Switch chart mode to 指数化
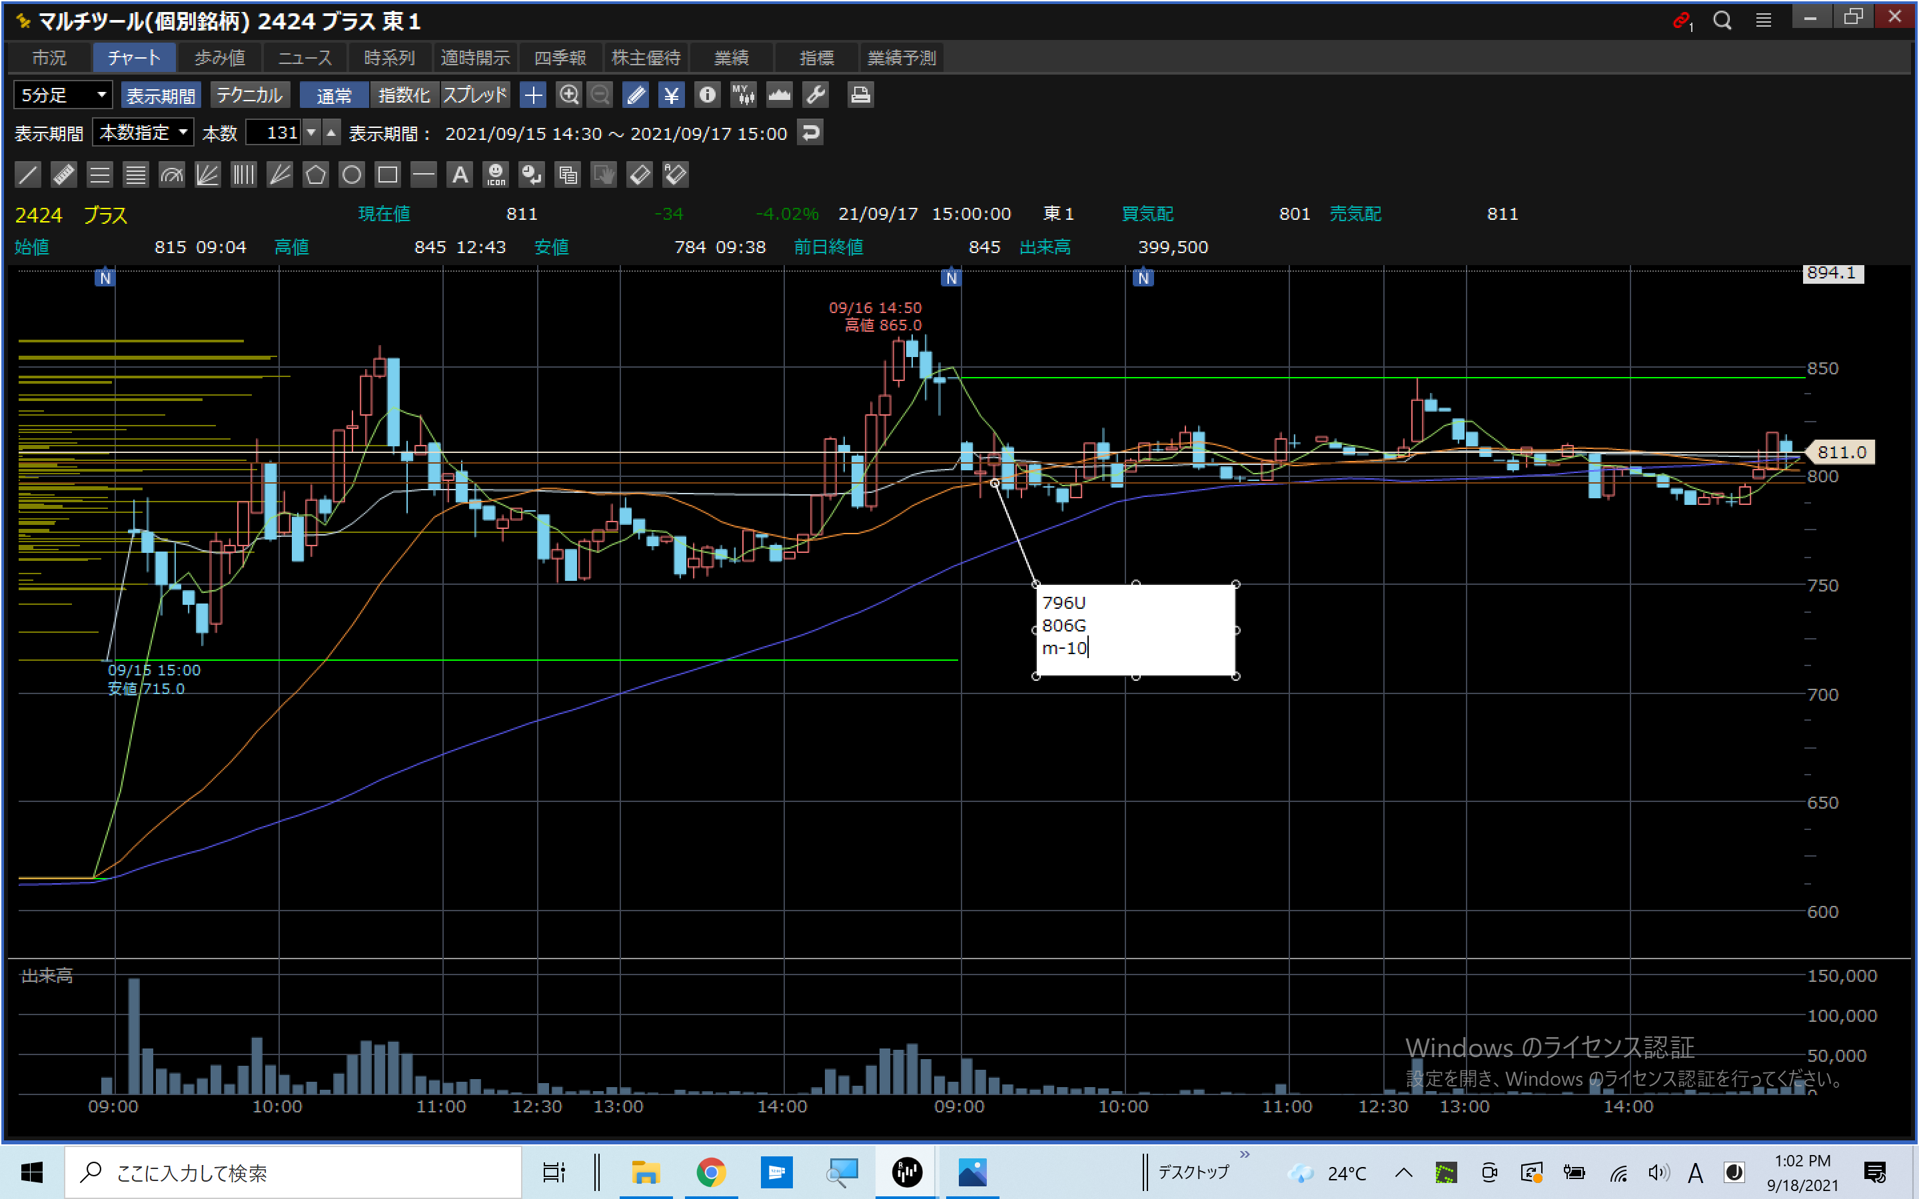The image size is (1919, 1199). click(404, 95)
